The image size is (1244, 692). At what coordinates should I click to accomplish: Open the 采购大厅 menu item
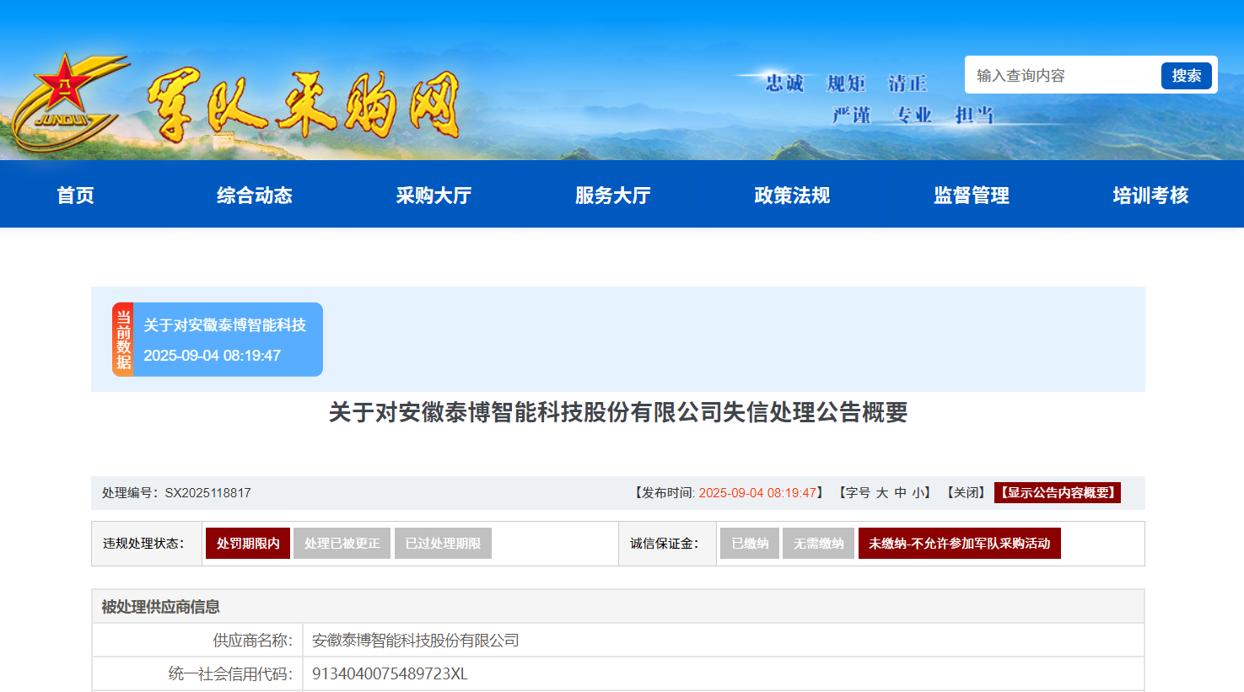click(x=434, y=196)
